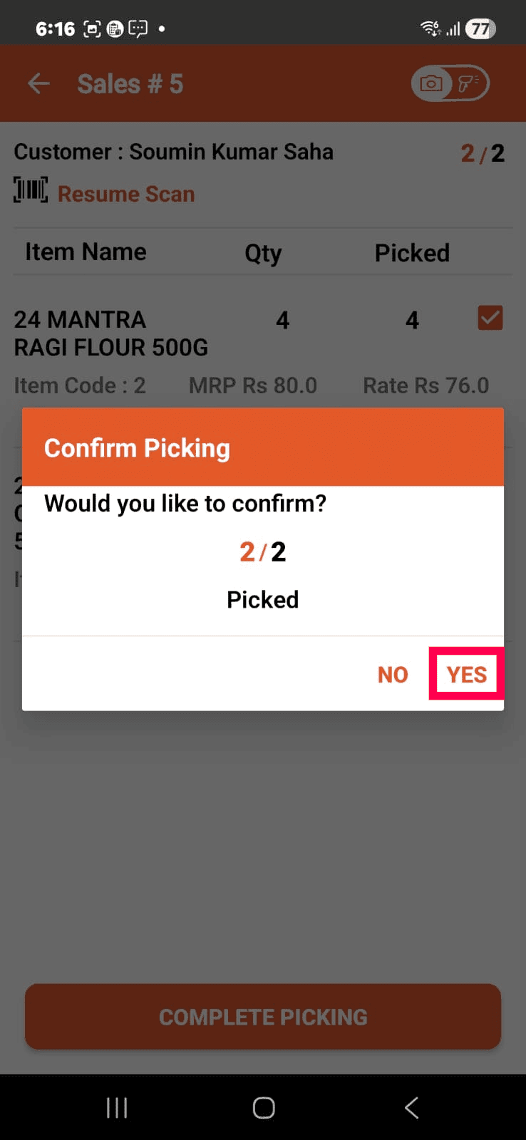Tap the Android home button
This screenshot has height=1140, width=526.
pos(264,1107)
